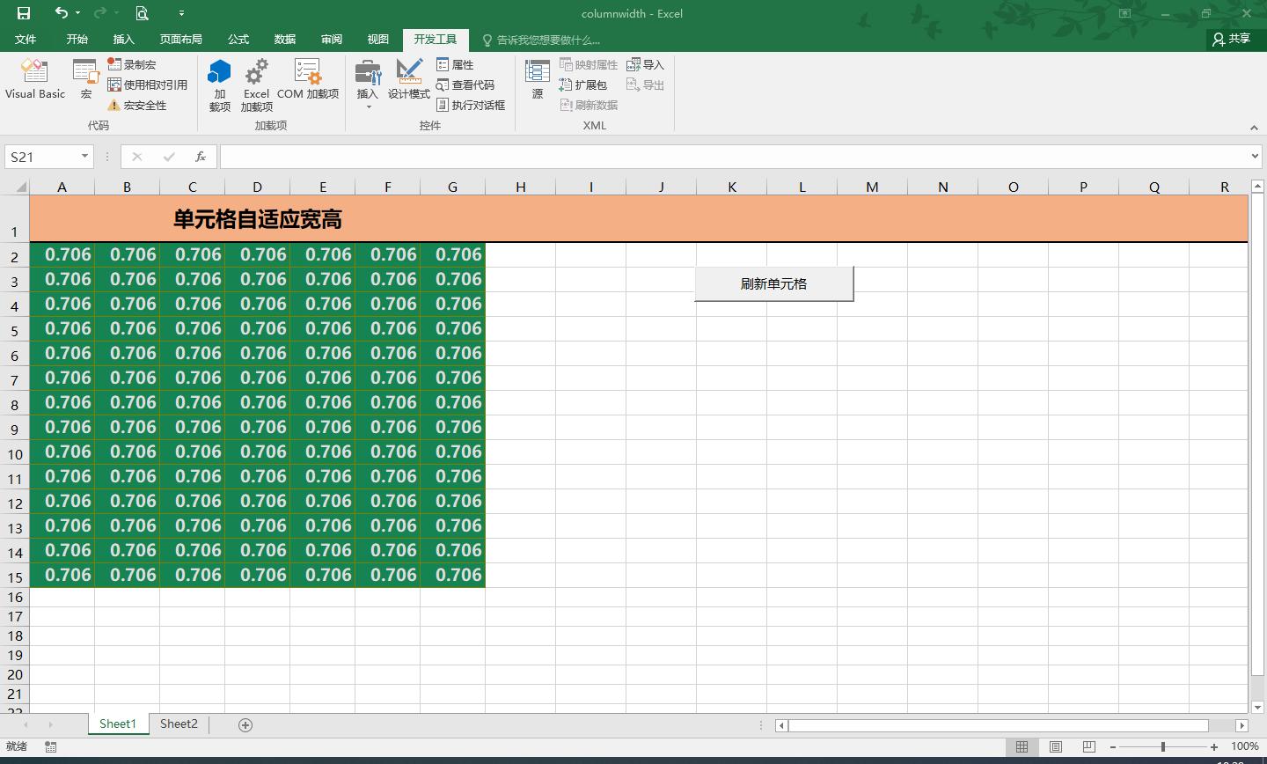Zoom in with the plus button
The image size is (1267, 764).
point(1214,746)
